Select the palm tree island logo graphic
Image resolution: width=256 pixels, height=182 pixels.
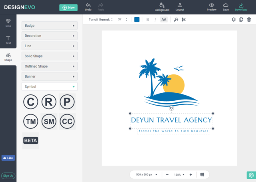(x=169, y=82)
